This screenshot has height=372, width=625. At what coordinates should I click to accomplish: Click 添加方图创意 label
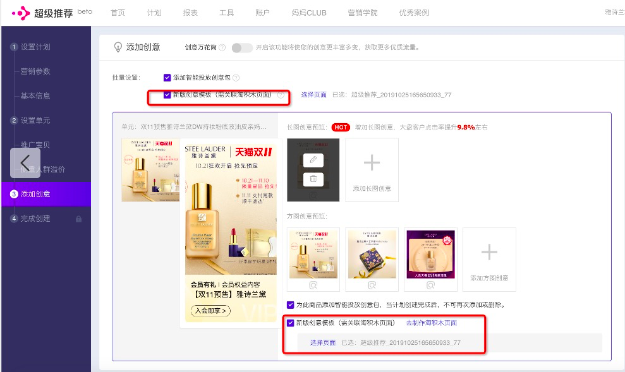(489, 278)
